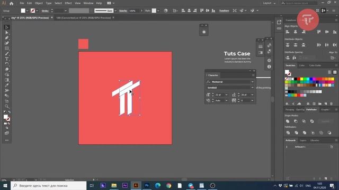Select the Eraser tool
339x190 pixels.
tap(7, 69)
